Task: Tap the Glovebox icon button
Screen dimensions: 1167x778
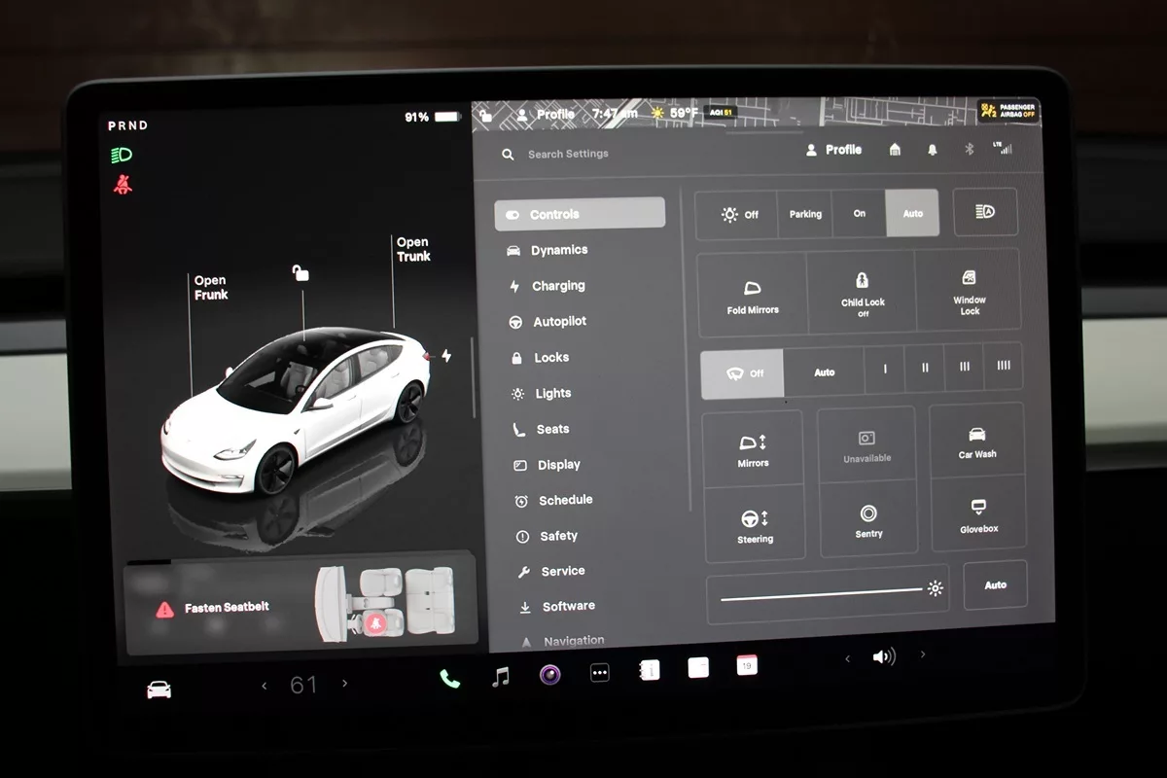Action: (x=978, y=515)
